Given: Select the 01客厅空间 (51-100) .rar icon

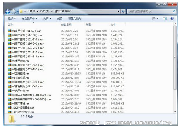Looking at the screenshot, I should [x=10, y=35].
